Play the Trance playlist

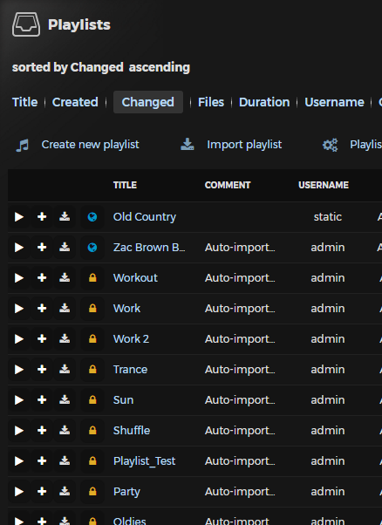(x=19, y=369)
